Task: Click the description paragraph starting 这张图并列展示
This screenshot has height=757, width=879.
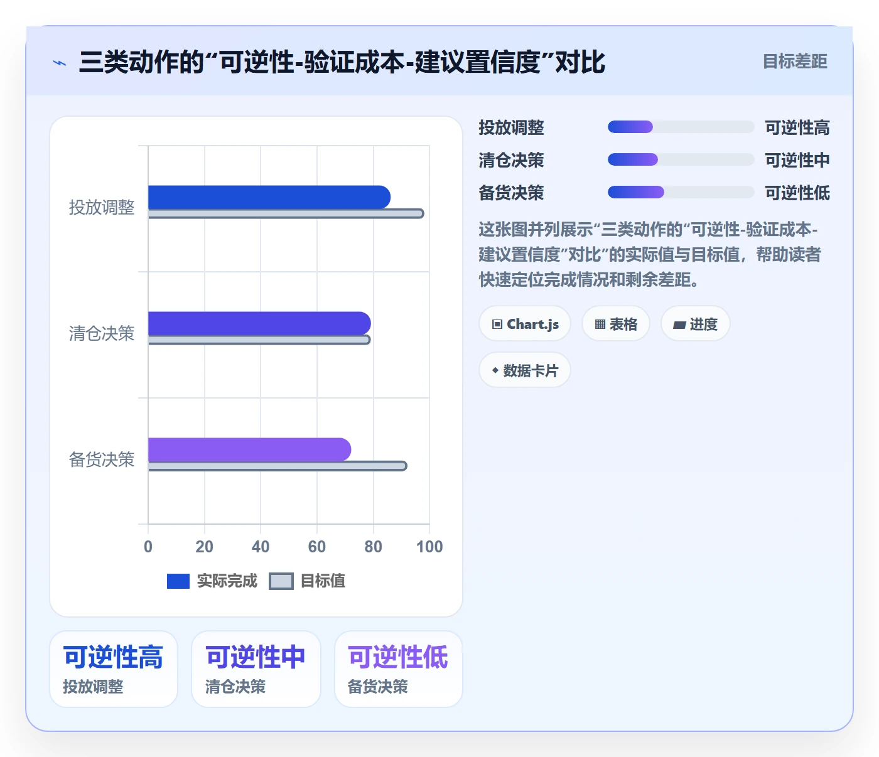Action: (x=650, y=254)
